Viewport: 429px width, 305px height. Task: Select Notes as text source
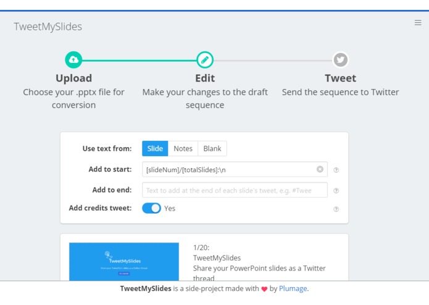(x=183, y=149)
